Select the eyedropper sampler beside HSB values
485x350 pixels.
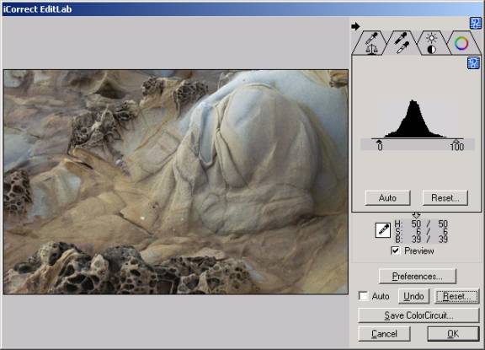pyautogui.click(x=382, y=230)
